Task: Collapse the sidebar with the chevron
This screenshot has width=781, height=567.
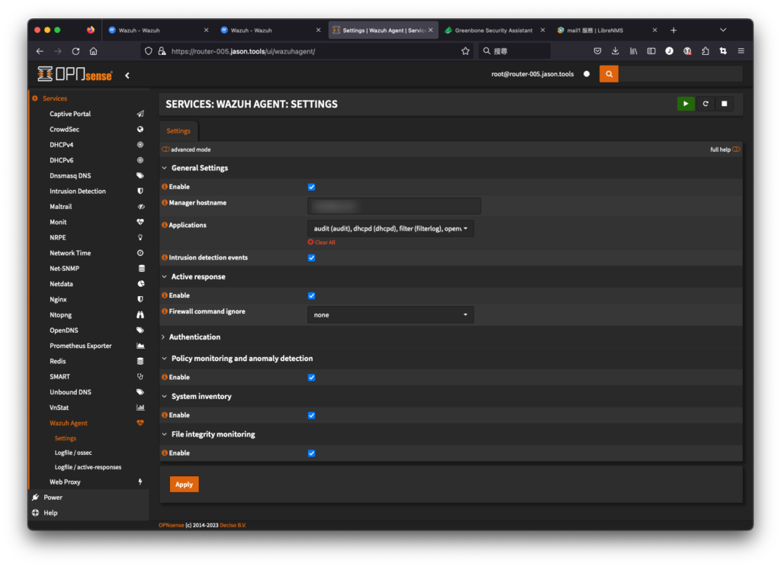Action: point(127,76)
